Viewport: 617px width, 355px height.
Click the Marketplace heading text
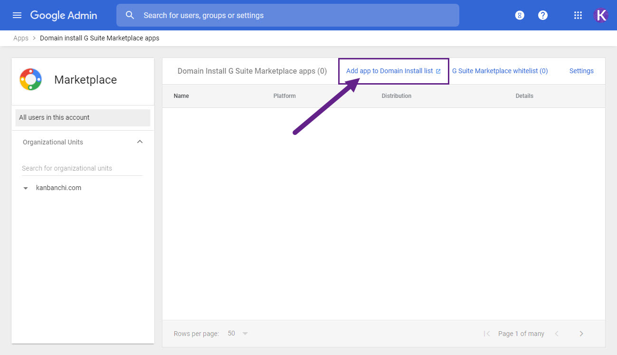pyautogui.click(x=85, y=80)
